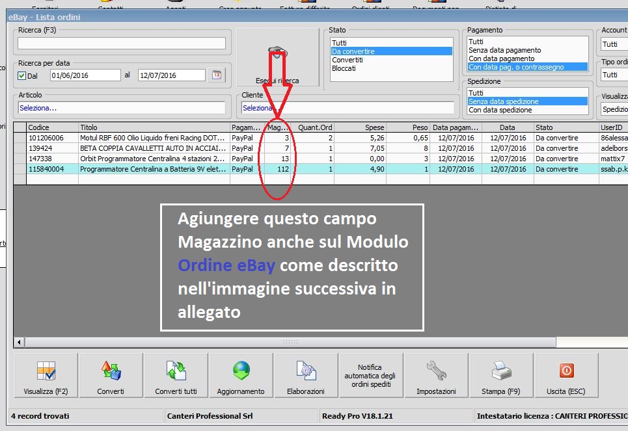Select Con data spedizione option
The width and height of the screenshot is (628, 431).
tap(528, 110)
